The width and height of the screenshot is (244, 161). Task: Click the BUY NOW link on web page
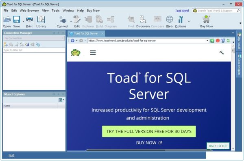tap(149, 143)
